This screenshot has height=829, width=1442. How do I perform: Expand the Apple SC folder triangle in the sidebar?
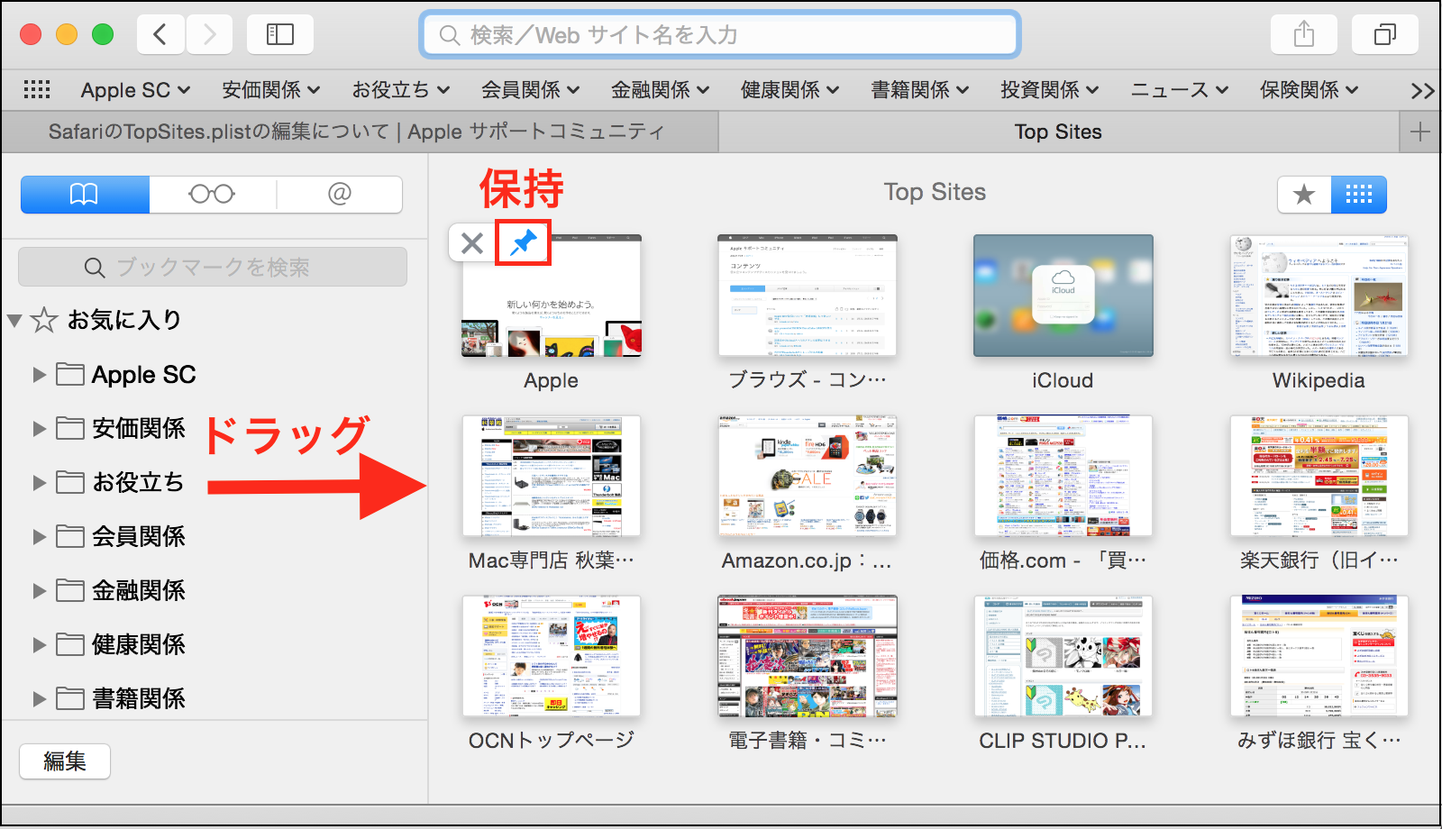tap(39, 375)
